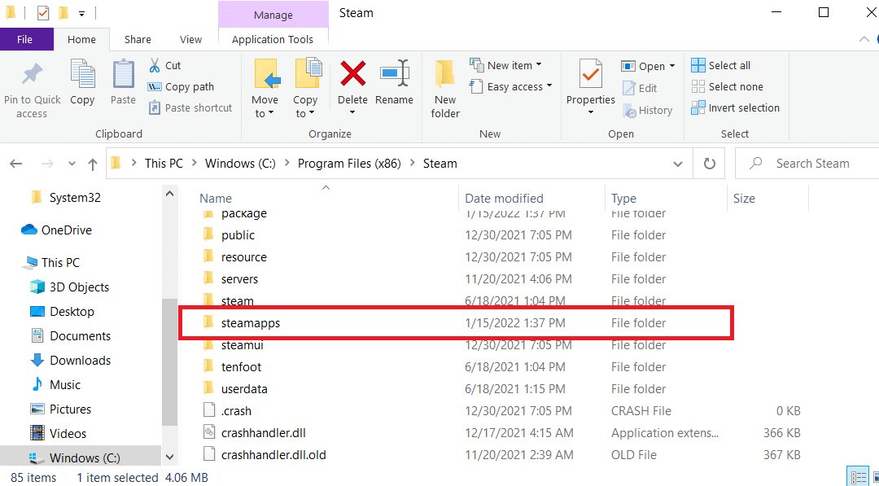
Task: Clear selection with Select none
Action: (x=727, y=85)
